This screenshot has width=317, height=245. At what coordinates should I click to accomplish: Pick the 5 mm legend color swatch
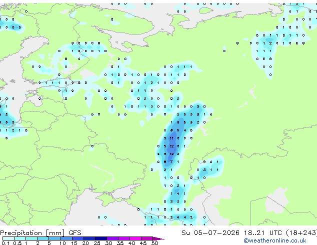[x=54, y=238]
